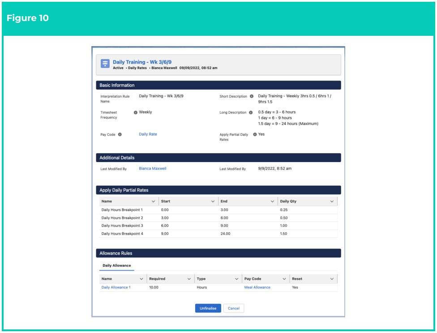Click the Weekly timesheet frequency value
The image size is (437, 333).
pyautogui.click(x=146, y=112)
